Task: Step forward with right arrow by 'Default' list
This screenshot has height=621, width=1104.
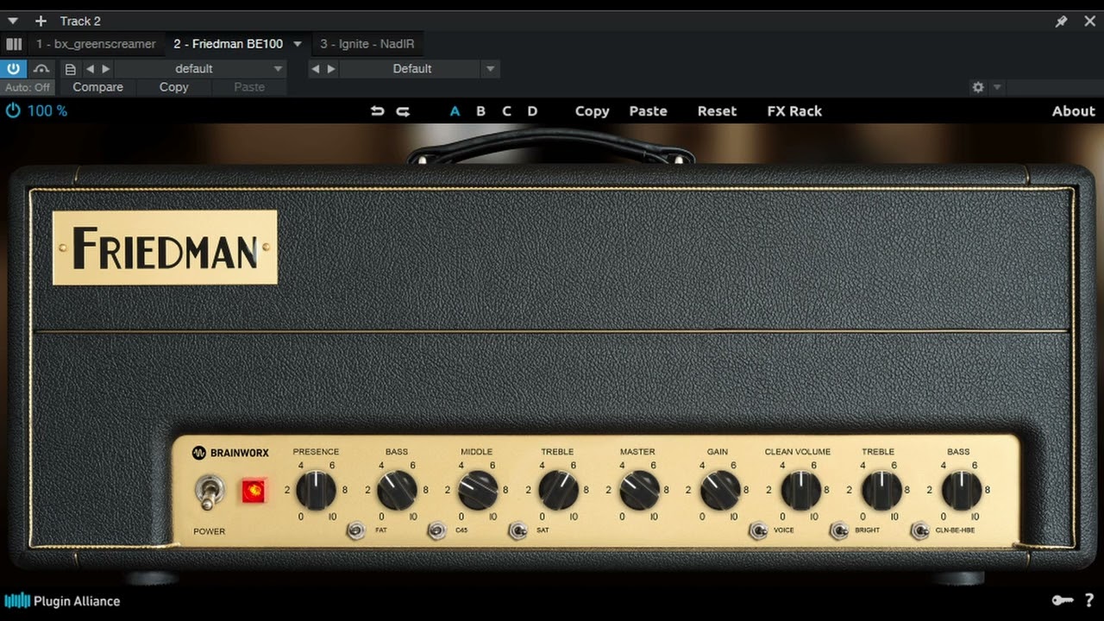Action: click(x=332, y=69)
